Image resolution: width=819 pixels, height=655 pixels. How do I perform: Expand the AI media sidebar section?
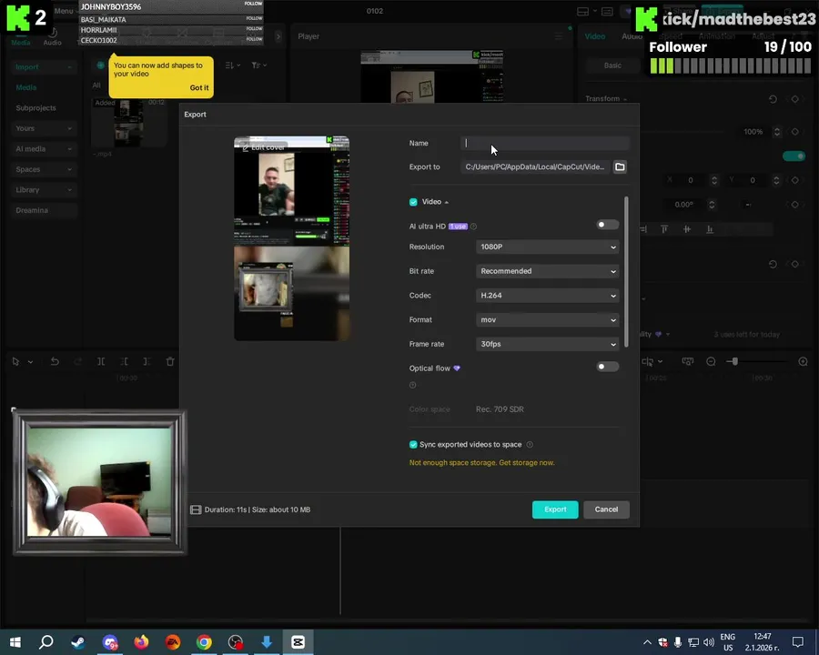[x=44, y=149]
